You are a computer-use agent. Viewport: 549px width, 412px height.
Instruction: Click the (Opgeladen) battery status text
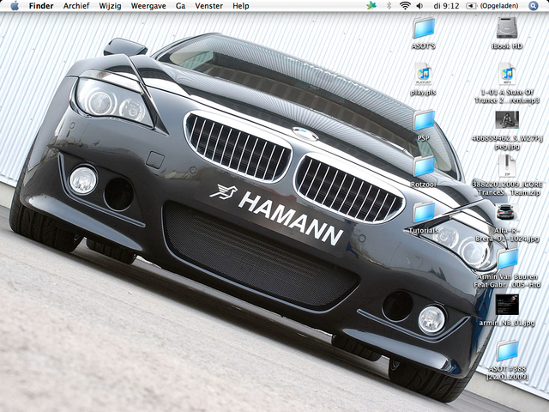(x=499, y=6)
